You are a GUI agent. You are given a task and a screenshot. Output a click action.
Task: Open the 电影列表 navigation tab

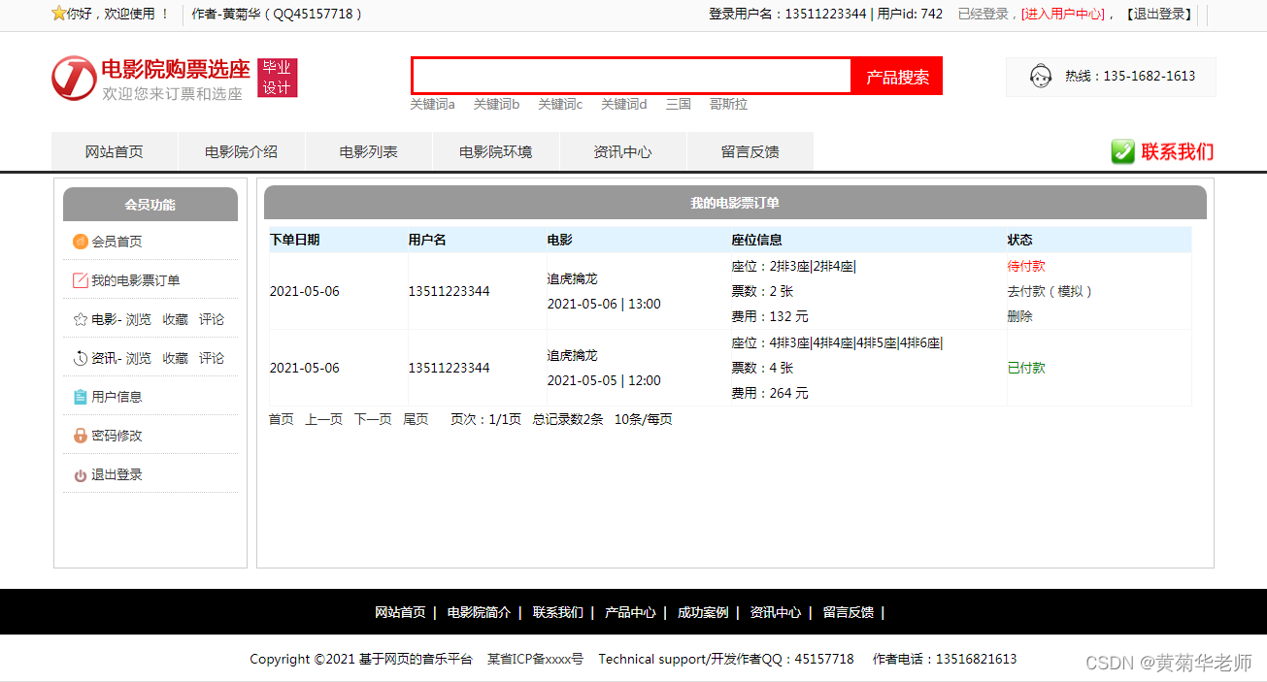point(369,151)
